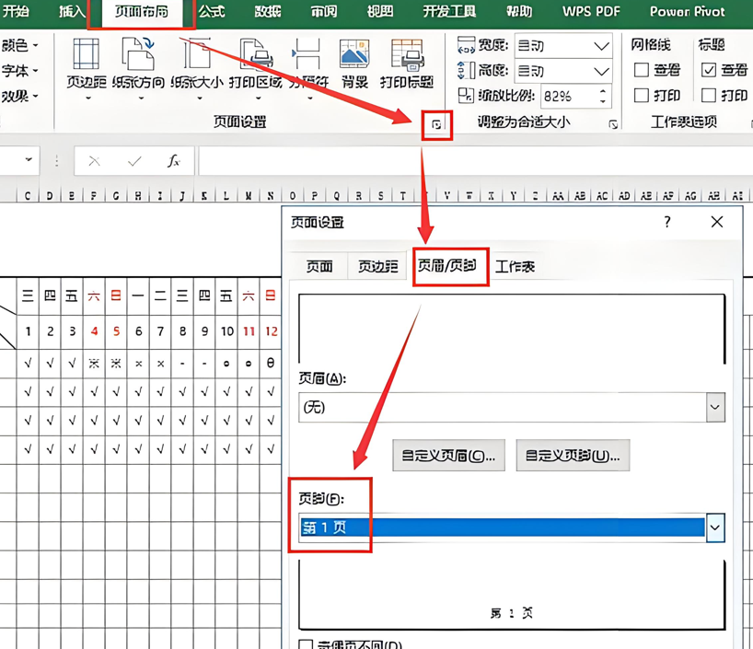The height and width of the screenshot is (649, 753).
Task: Select the 工作表 tab in dialog
Action: [x=515, y=266]
